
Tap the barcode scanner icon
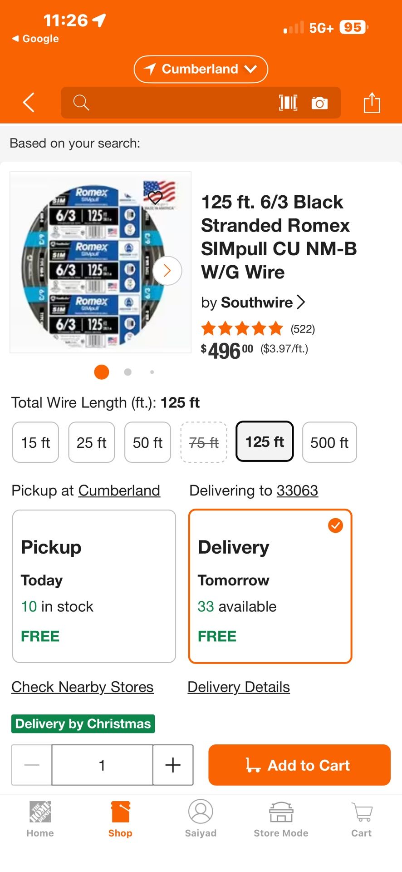288,103
